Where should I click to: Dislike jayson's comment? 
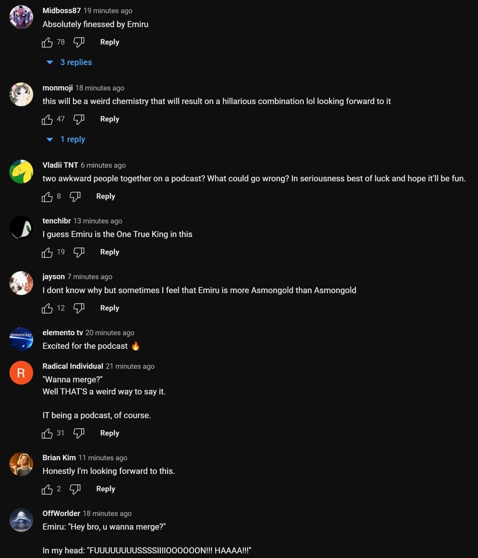(x=79, y=309)
